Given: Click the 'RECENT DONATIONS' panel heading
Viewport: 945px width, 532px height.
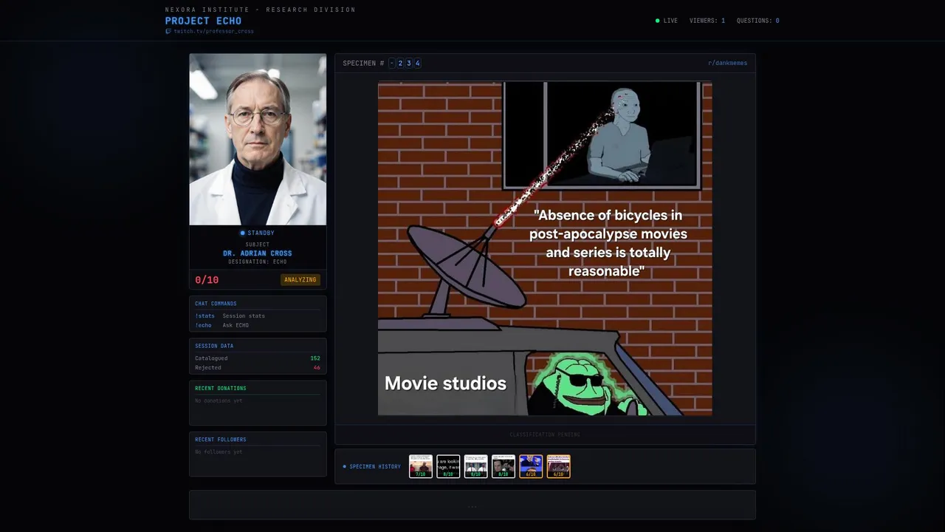Looking at the screenshot, I should (x=221, y=388).
